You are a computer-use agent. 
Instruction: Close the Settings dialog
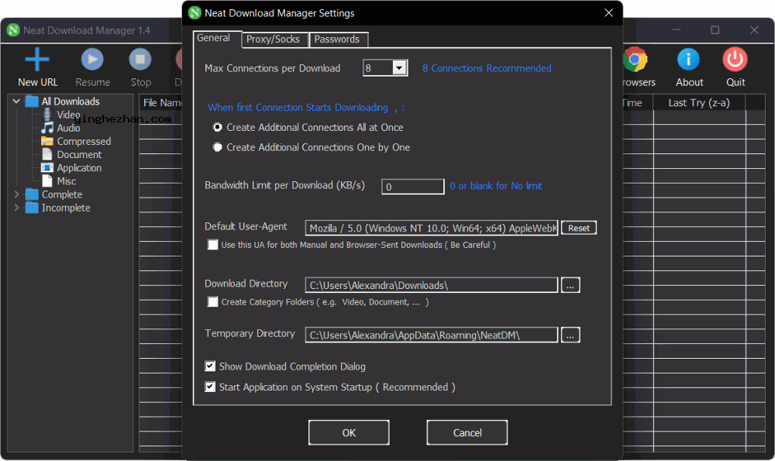(x=608, y=13)
